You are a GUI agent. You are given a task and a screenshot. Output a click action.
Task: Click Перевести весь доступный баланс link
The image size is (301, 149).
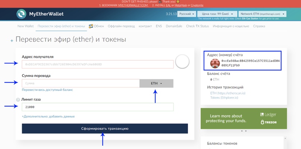pyautogui.click(x=47, y=90)
